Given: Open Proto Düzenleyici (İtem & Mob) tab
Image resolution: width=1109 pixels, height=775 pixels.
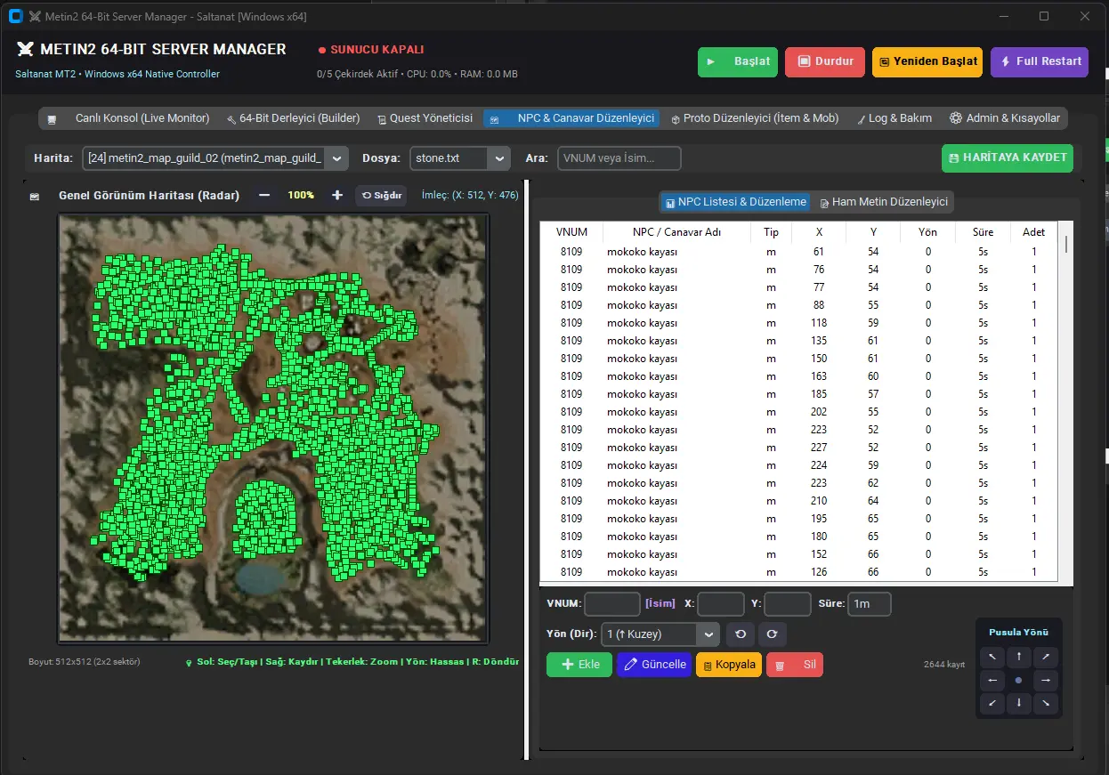Looking at the screenshot, I should [755, 118].
